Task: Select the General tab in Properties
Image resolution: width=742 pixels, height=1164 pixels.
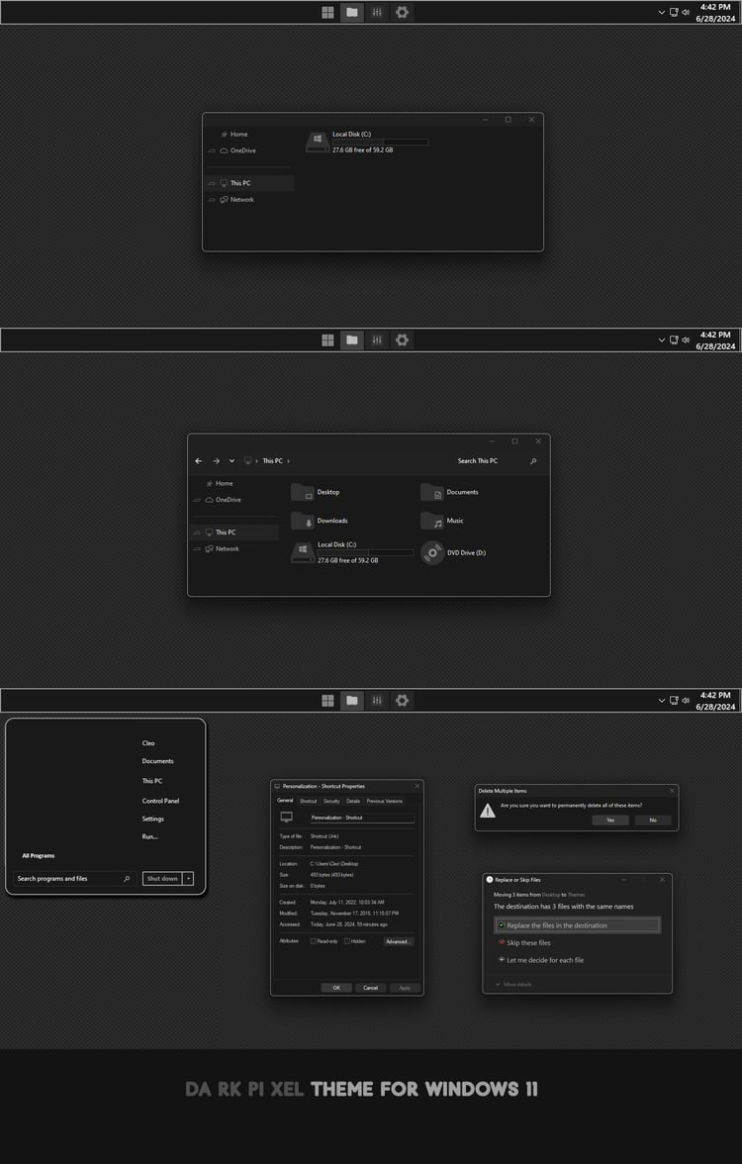Action: point(285,800)
